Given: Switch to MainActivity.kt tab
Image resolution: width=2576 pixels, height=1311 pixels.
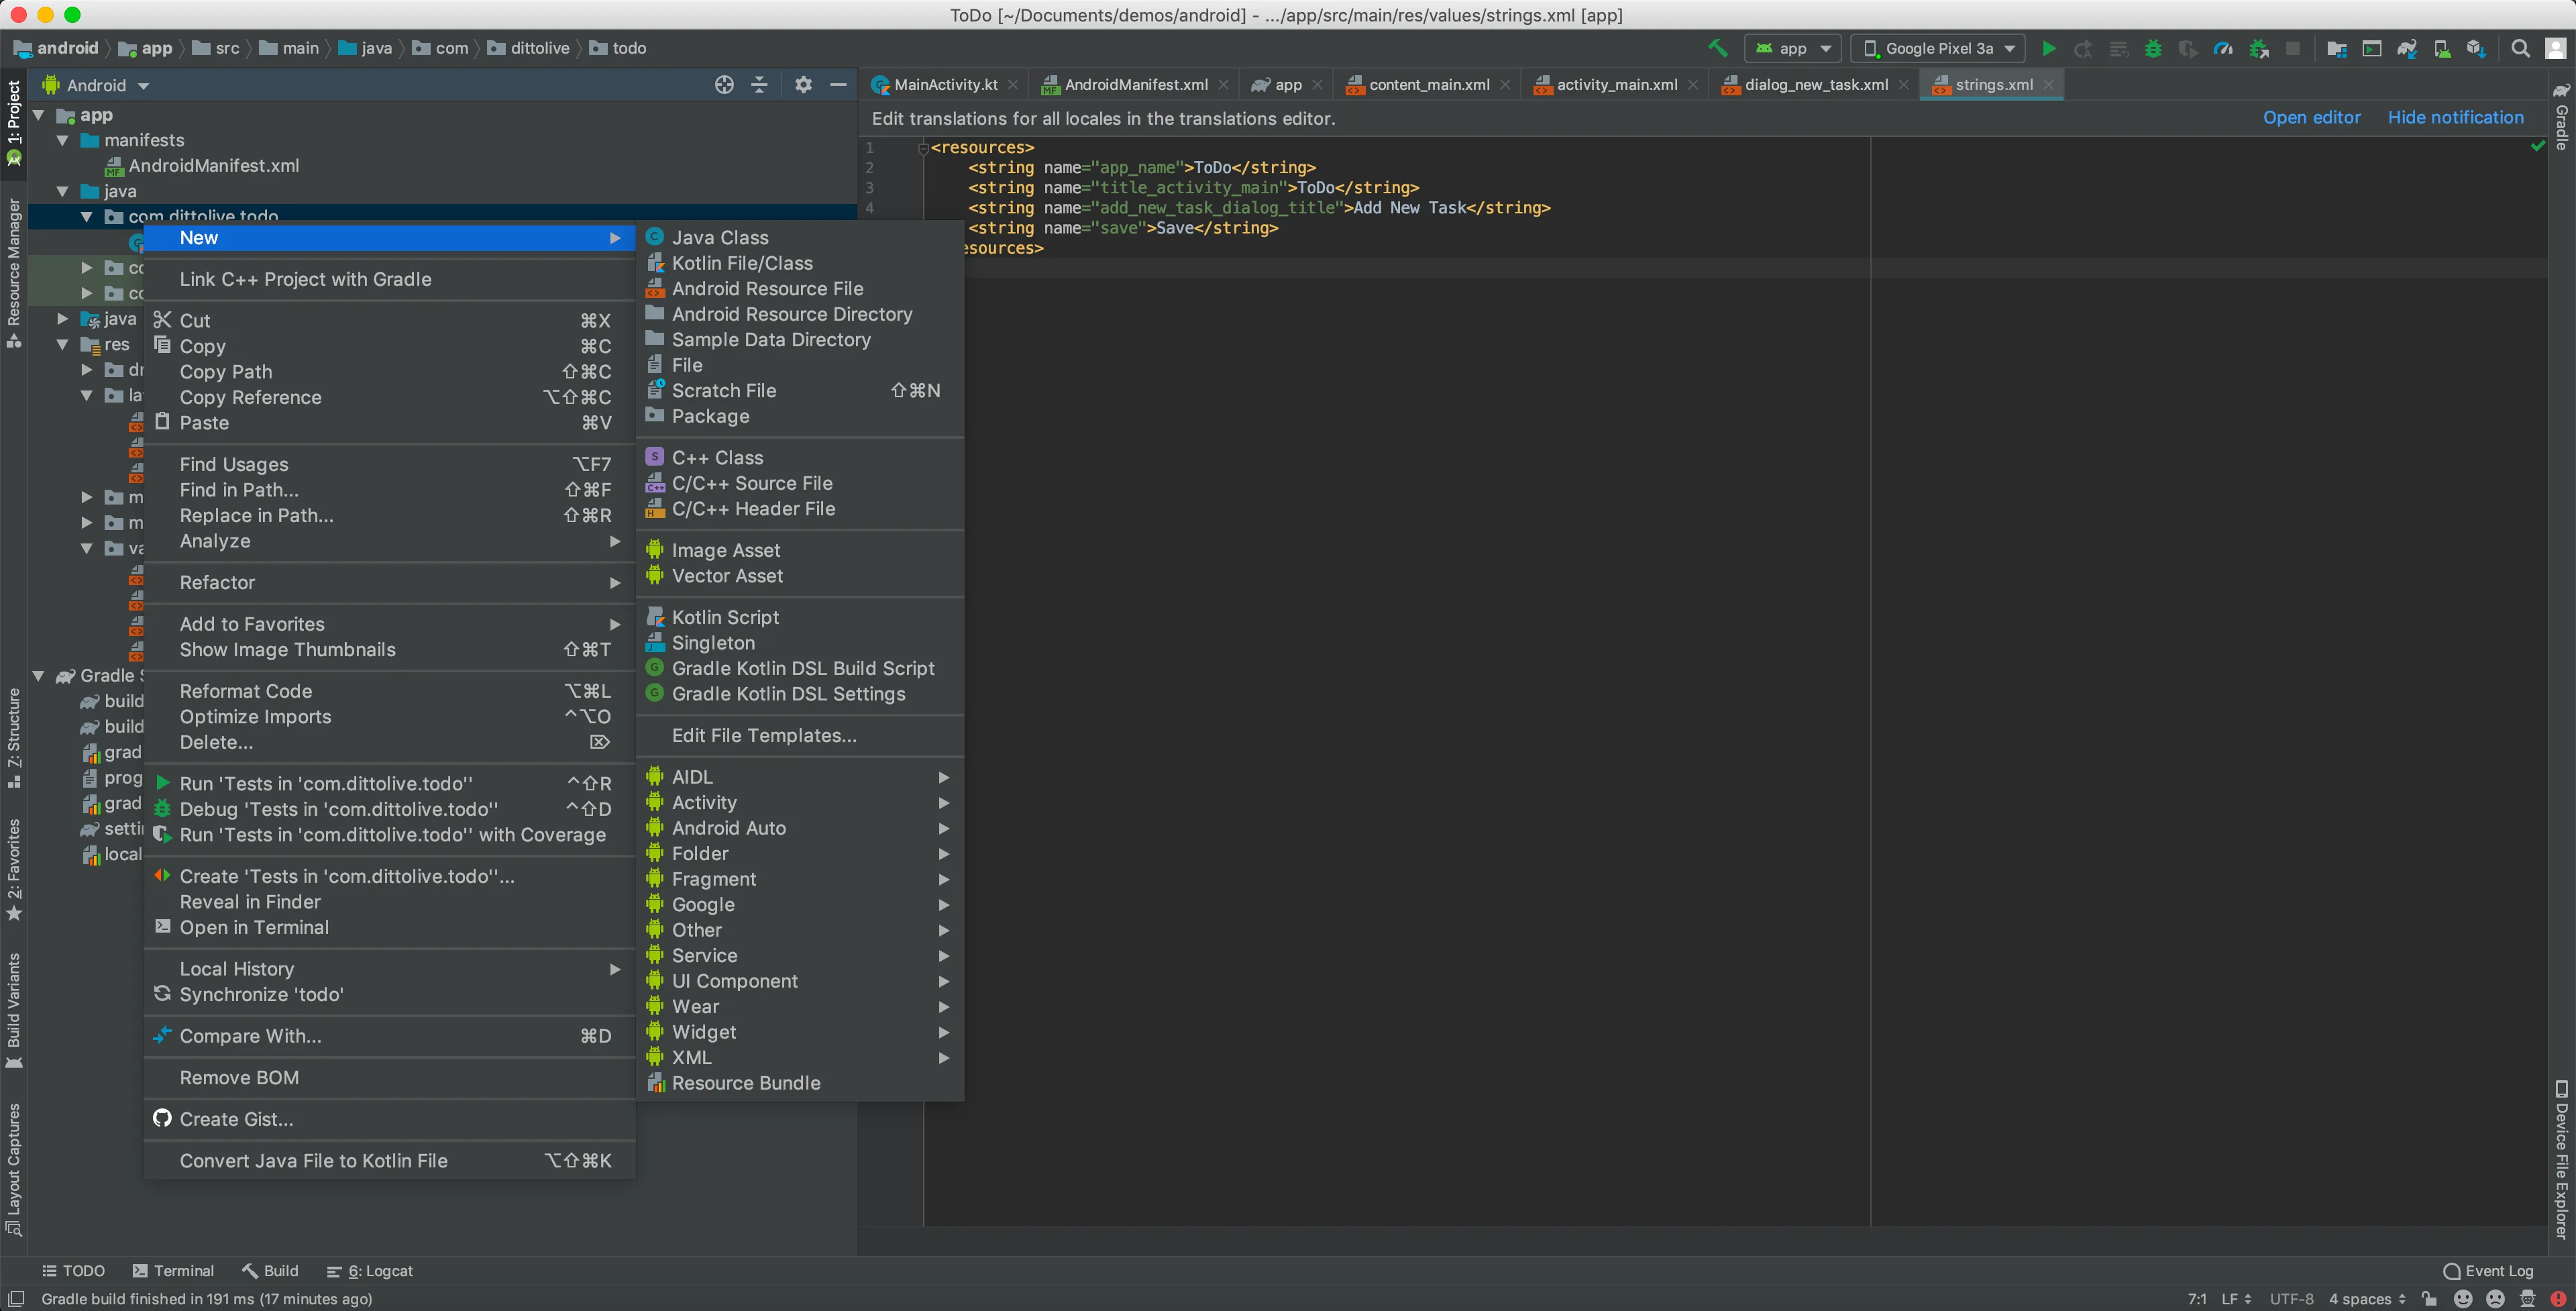Looking at the screenshot, I should [x=944, y=85].
